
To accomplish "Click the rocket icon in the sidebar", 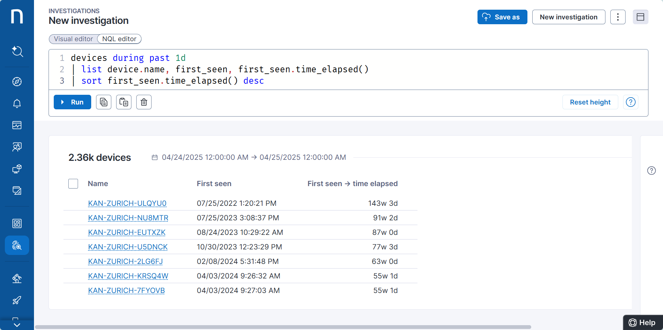I will pos(17,300).
